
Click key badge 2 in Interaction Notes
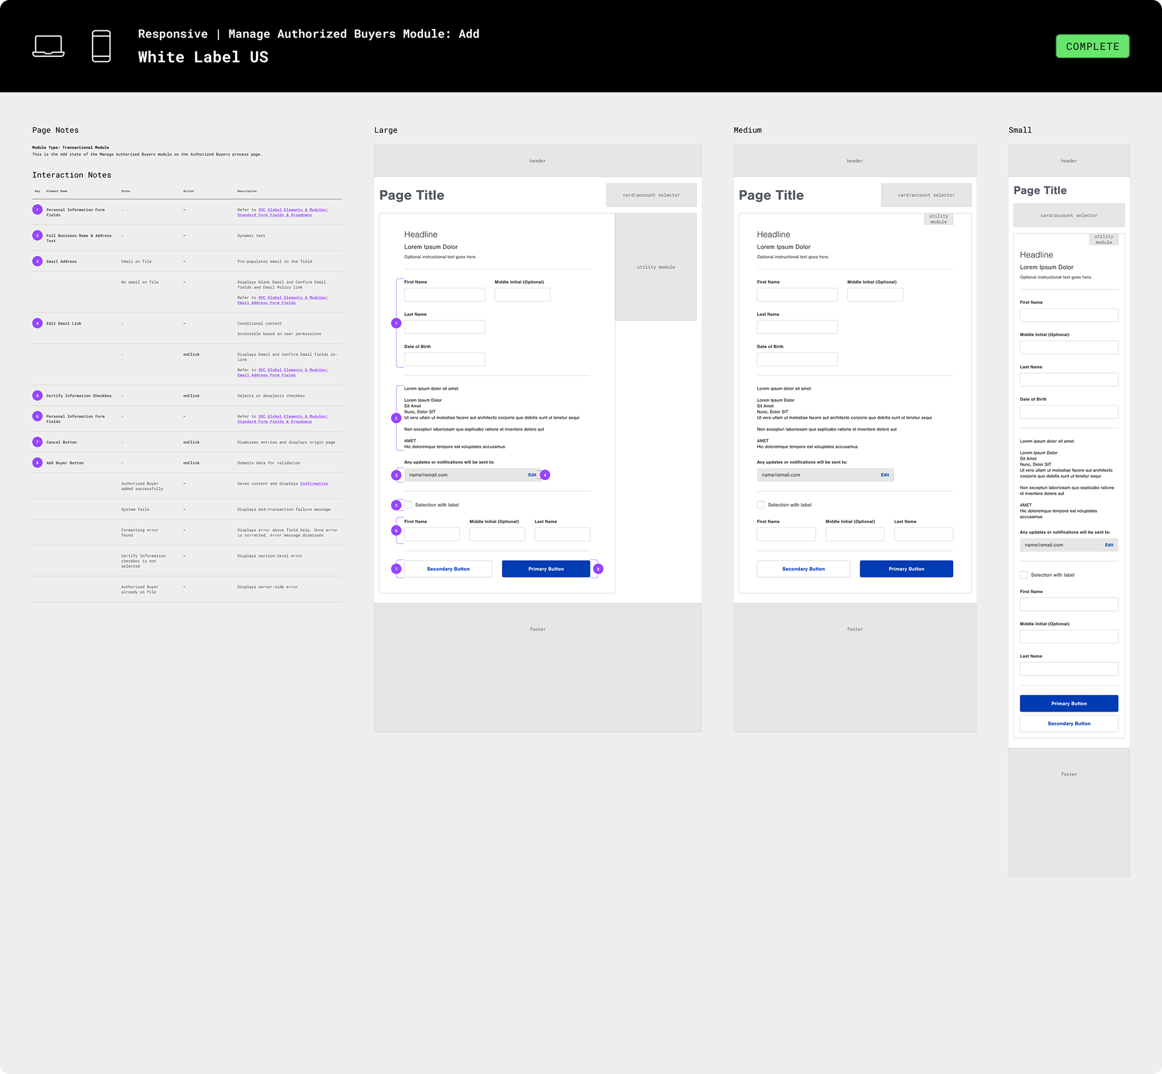(x=38, y=236)
